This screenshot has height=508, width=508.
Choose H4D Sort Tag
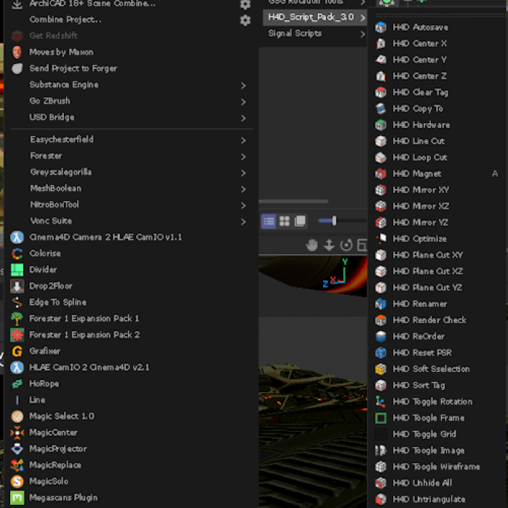click(437, 385)
